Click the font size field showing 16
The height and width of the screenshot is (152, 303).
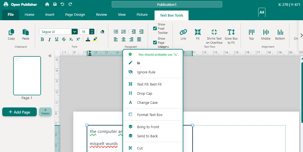point(84,32)
